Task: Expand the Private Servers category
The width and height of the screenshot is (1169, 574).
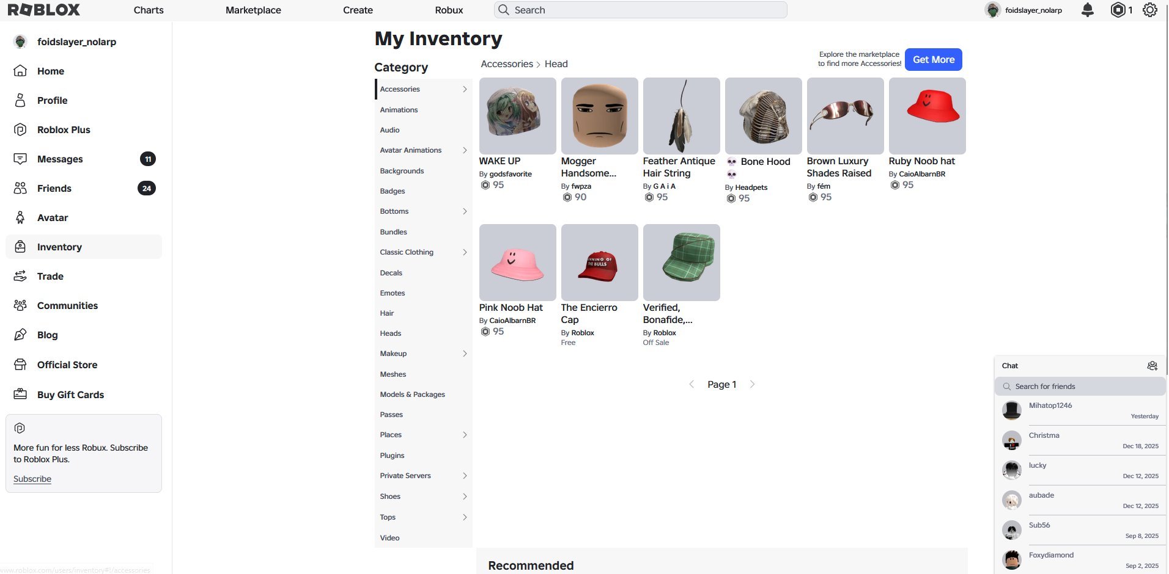Action: [x=465, y=476]
